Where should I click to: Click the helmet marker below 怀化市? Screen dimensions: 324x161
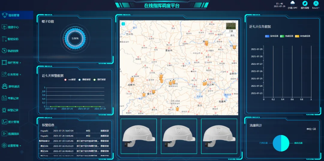coord(177,108)
